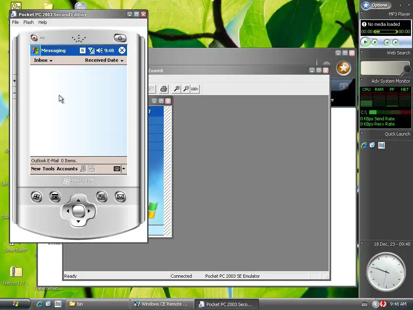Image resolution: width=413 pixels, height=310 pixels.
Task: Click the red shield tray icon
Action: point(383,304)
